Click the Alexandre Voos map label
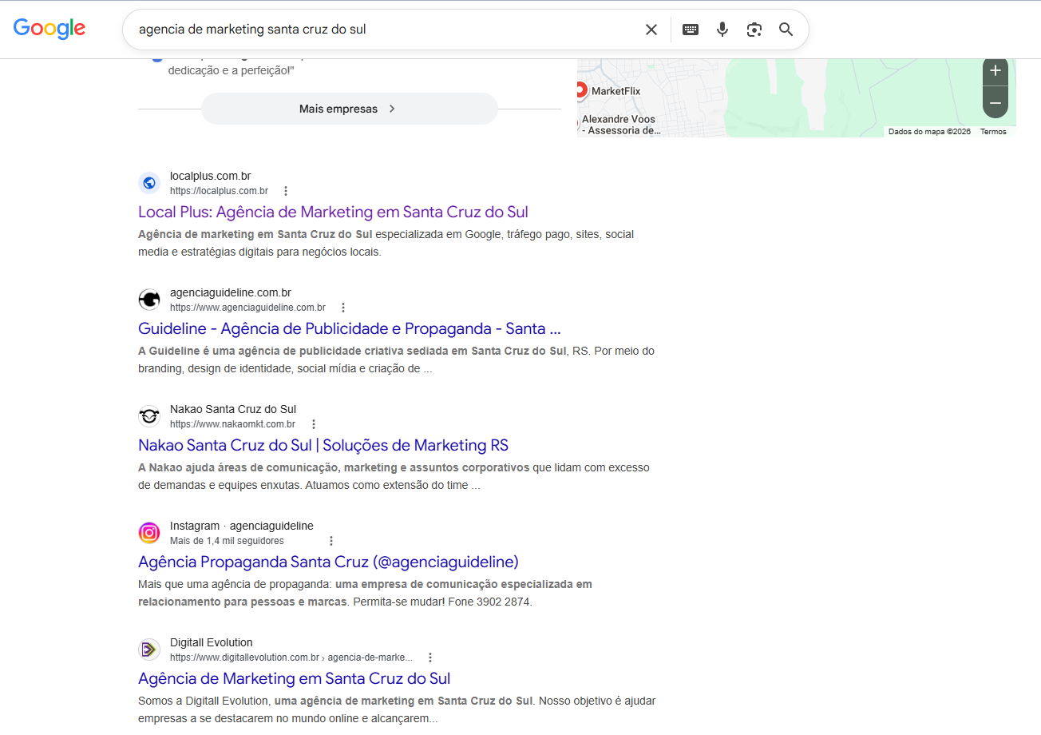Image resolution: width=1041 pixels, height=735 pixels. (x=620, y=125)
